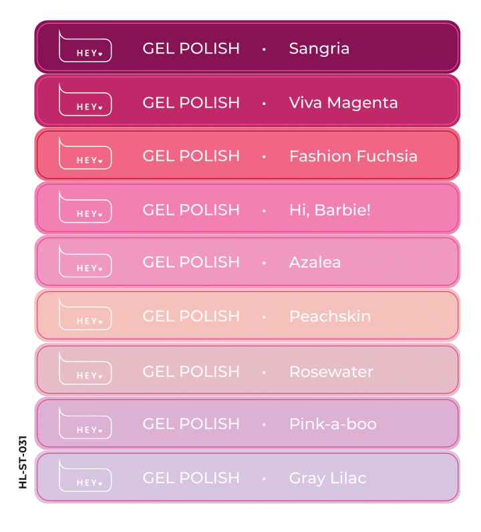
Task: Choose the Hi, Barbie! name text
Action: tap(330, 210)
